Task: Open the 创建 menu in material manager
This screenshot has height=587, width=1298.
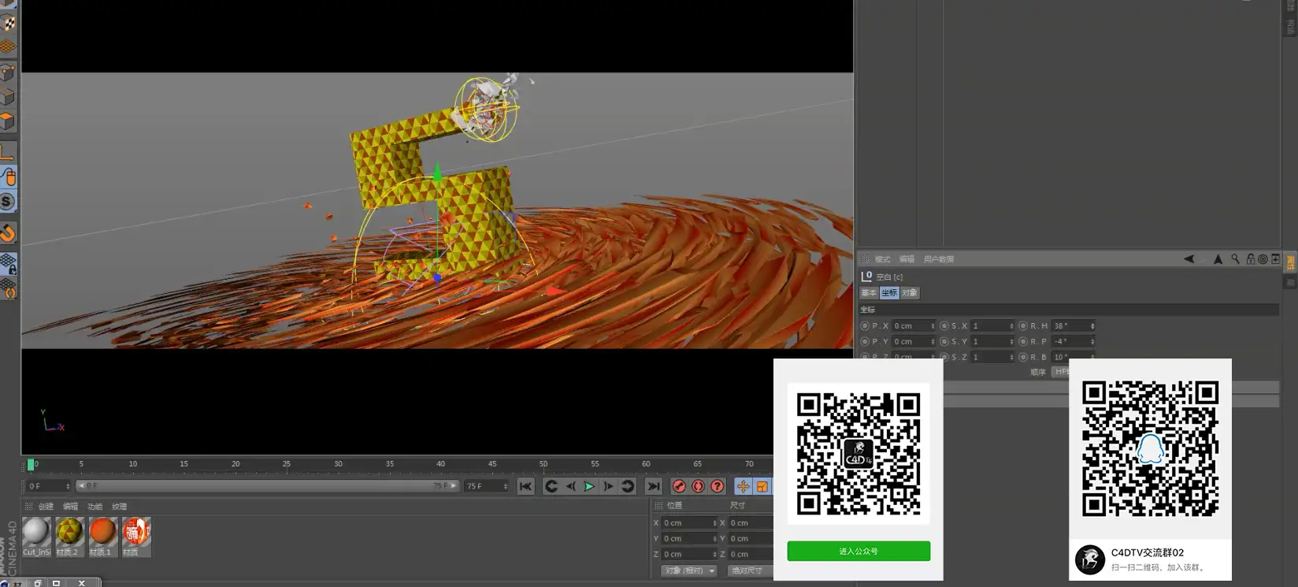Action: click(x=46, y=507)
